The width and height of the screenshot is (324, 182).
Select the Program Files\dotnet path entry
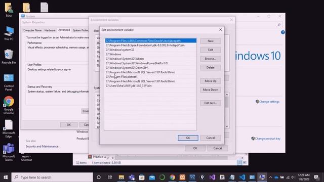[151, 77]
